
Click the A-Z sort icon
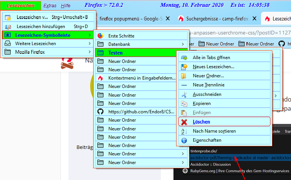tap(184, 131)
